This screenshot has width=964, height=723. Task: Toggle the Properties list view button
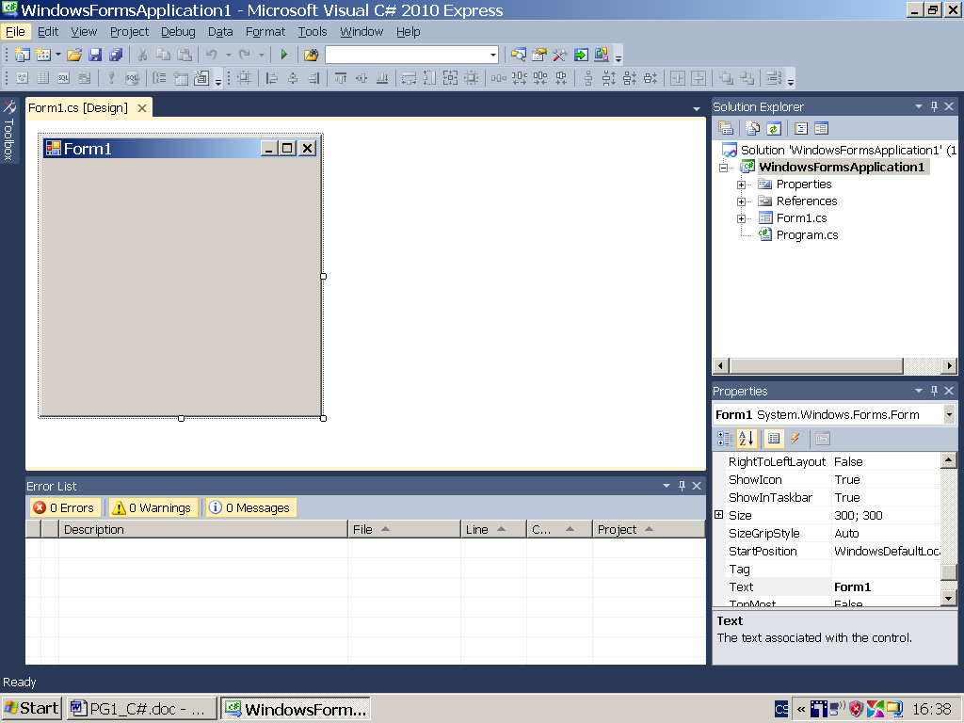point(774,439)
